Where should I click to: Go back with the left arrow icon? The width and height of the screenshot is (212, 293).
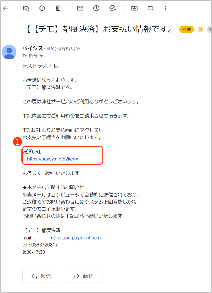pos(6,8)
